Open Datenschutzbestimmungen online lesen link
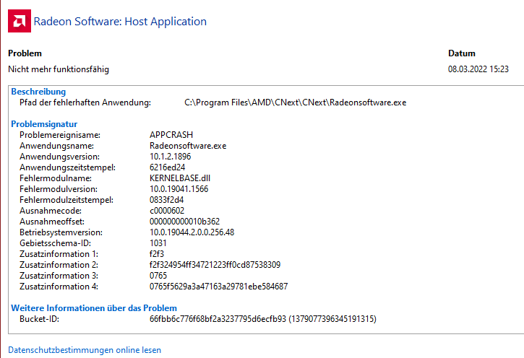 pyautogui.click(x=85, y=350)
